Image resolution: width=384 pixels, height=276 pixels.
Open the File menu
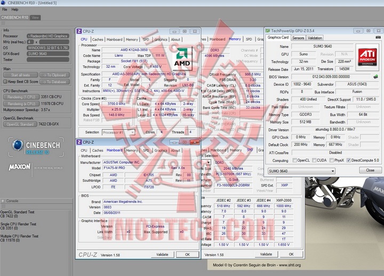pyautogui.click(x=5, y=10)
